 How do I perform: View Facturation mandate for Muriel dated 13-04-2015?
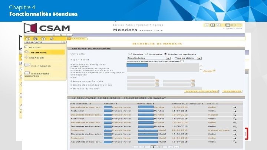[x=235, y=138]
